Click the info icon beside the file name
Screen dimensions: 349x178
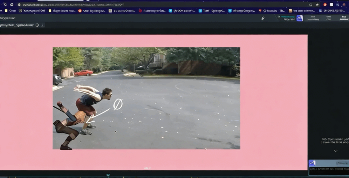click(37, 25)
